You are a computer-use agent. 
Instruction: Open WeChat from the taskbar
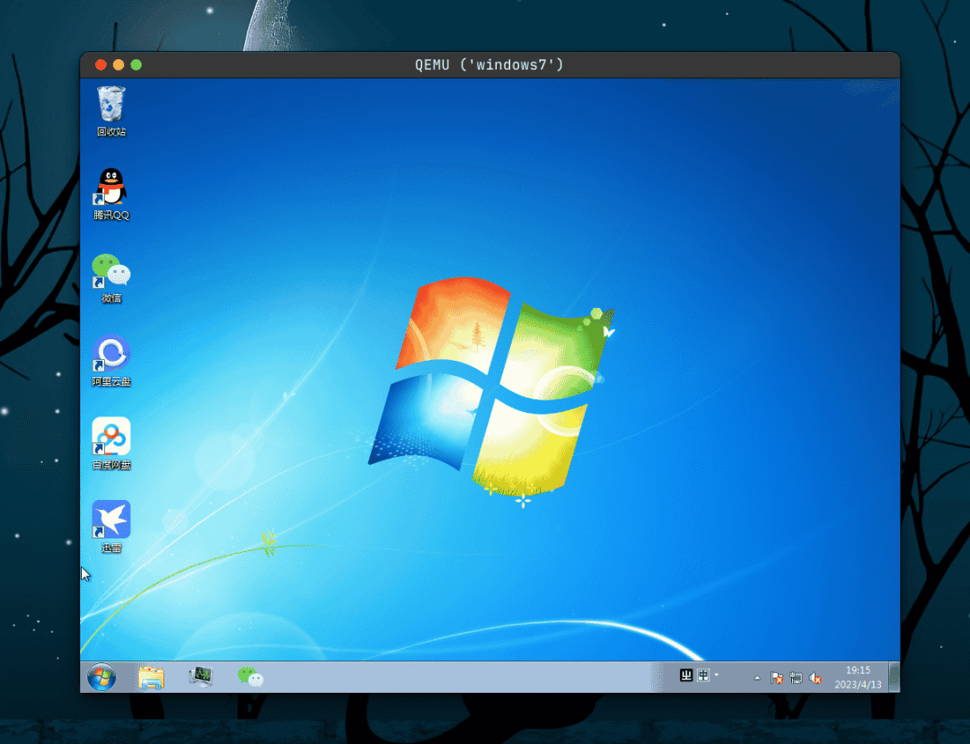(x=251, y=677)
